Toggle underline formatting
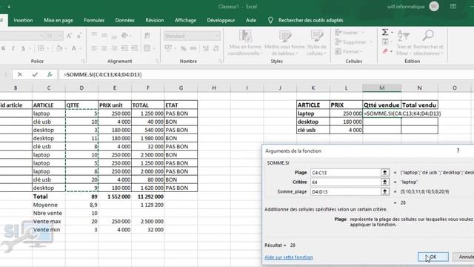Image resolution: width=474 pixels, height=267 pixels. tap(23, 48)
